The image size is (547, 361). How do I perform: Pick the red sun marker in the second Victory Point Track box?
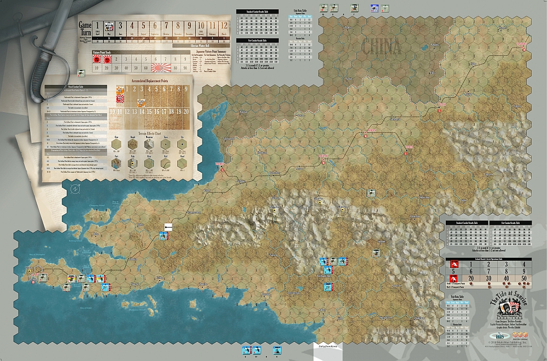click(107, 59)
